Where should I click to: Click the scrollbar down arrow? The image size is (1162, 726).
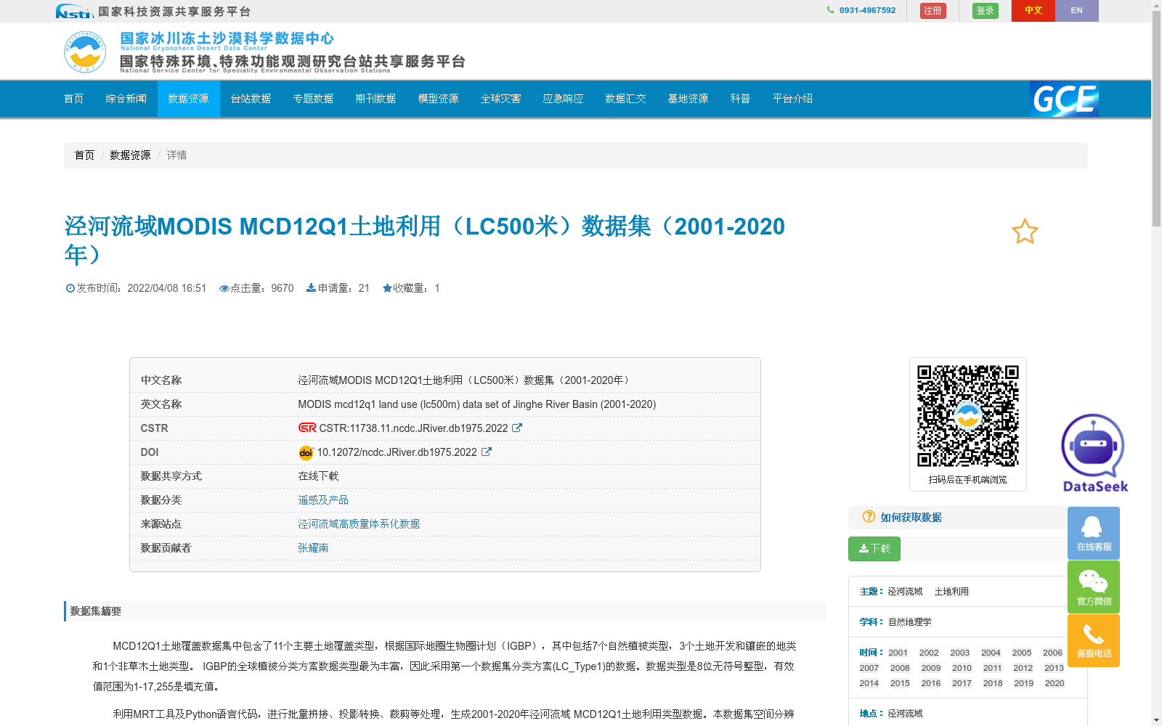point(1156,720)
